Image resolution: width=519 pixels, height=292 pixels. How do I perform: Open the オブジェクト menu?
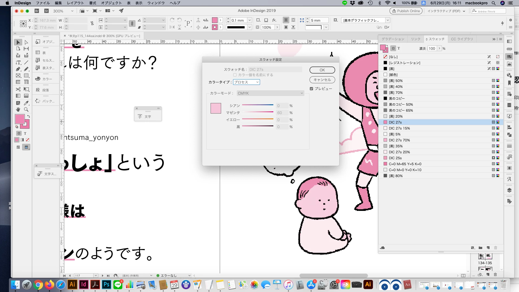click(x=111, y=3)
